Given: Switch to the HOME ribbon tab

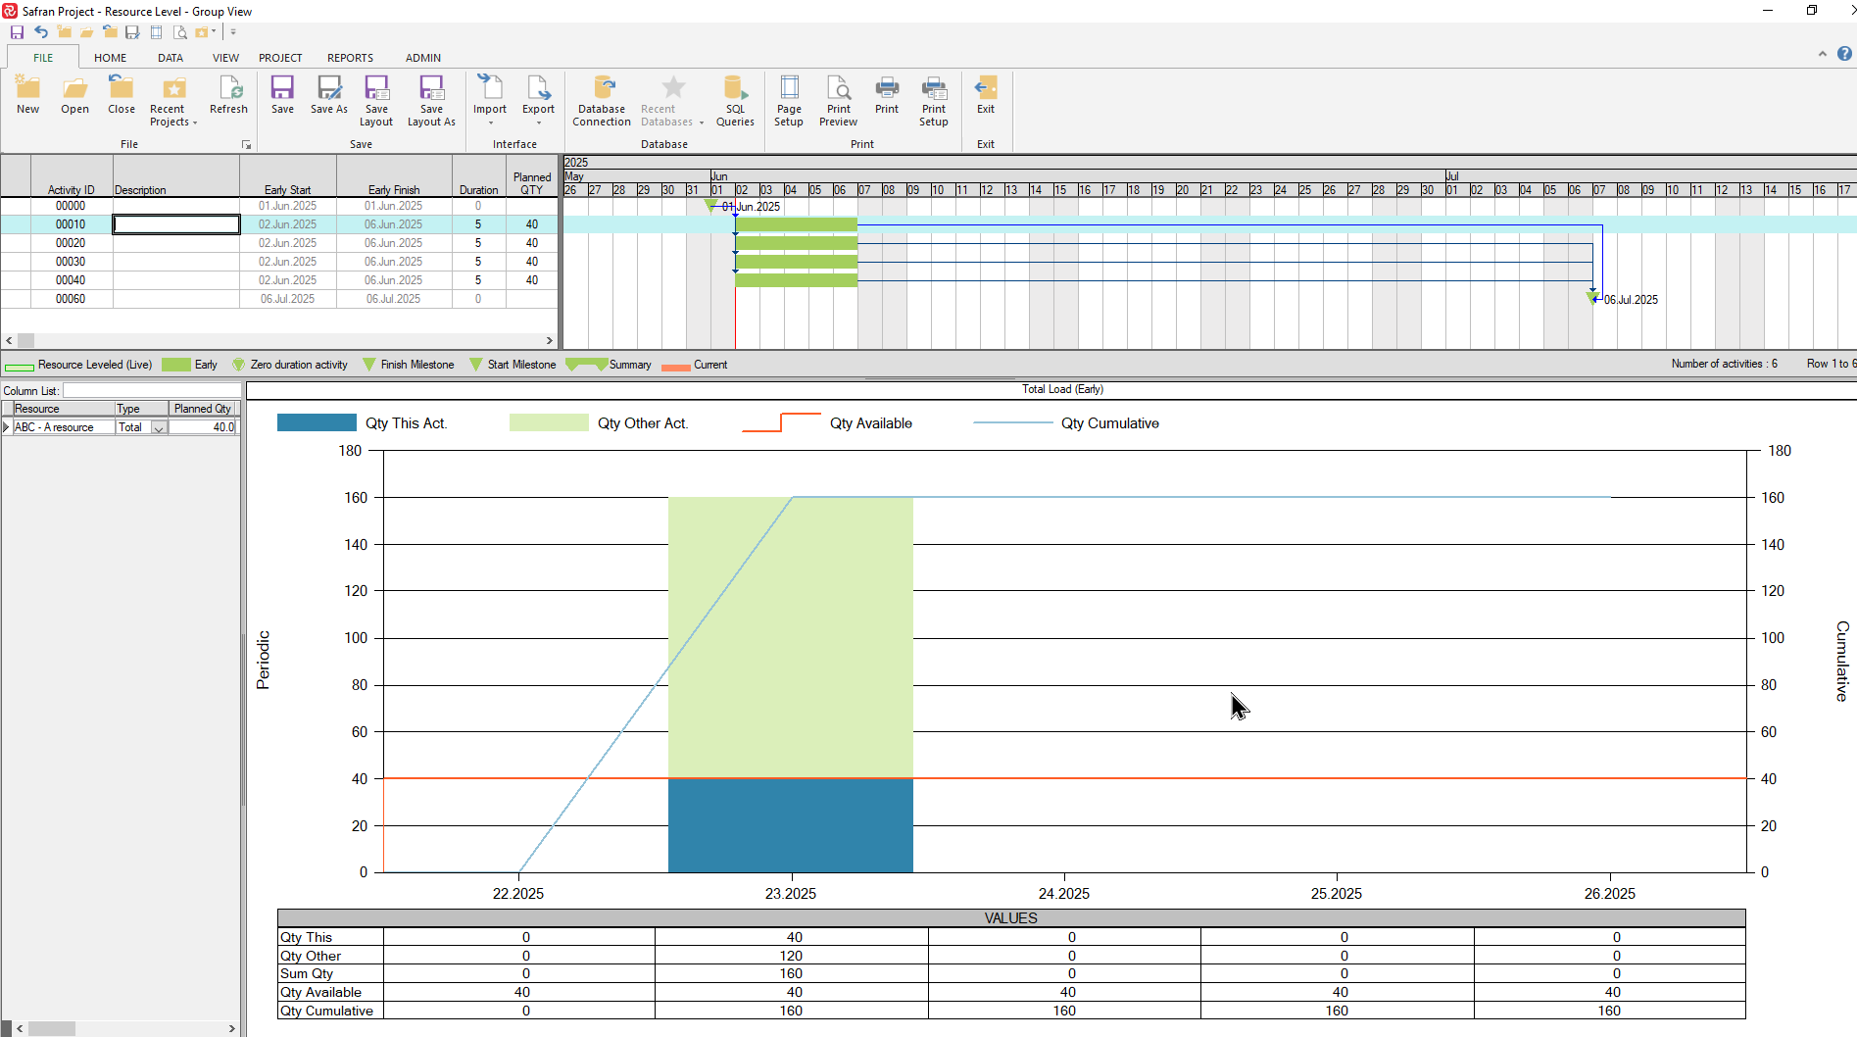Looking at the screenshot, I should [x=110, y=58].
